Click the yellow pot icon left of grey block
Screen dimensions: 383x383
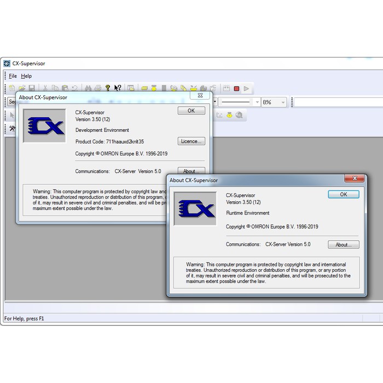(154, 88)
